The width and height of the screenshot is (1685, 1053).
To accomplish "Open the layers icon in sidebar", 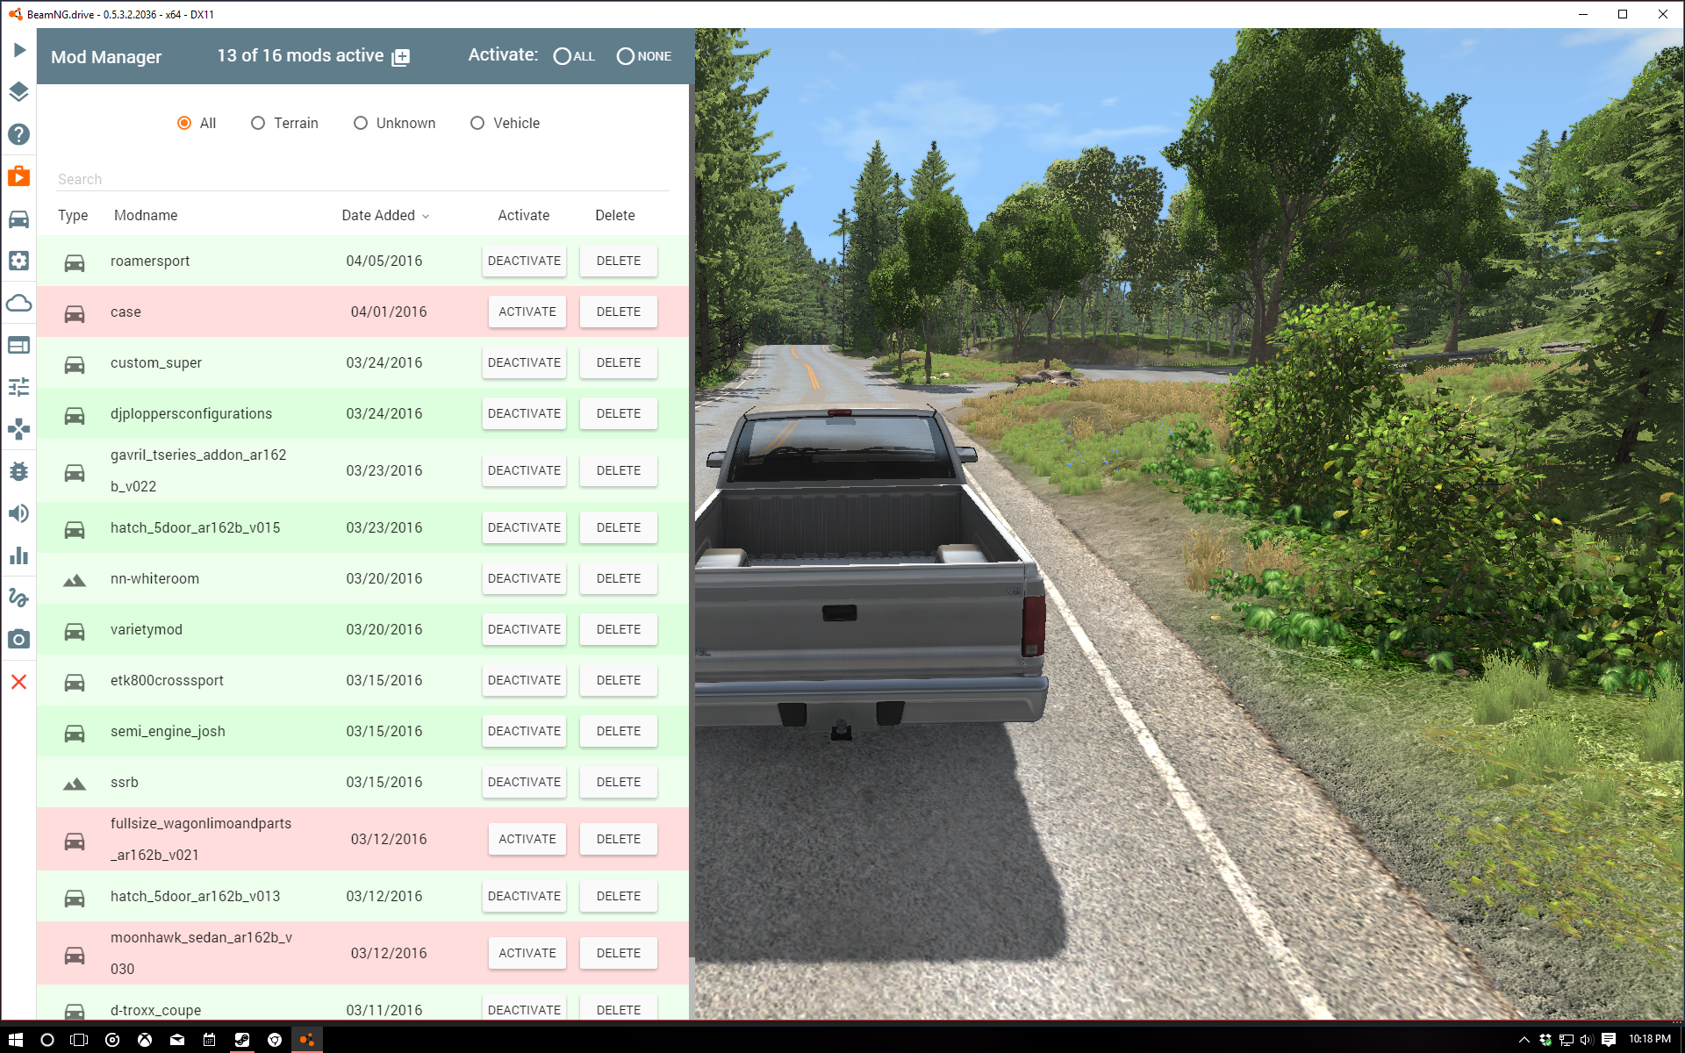I will tap(19, 92).
